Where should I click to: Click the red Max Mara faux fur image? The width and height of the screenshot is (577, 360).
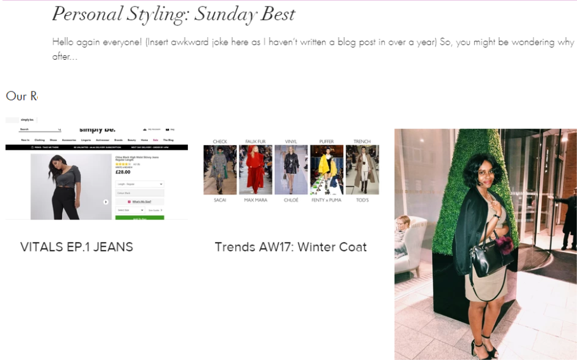[x=256, y=170]
